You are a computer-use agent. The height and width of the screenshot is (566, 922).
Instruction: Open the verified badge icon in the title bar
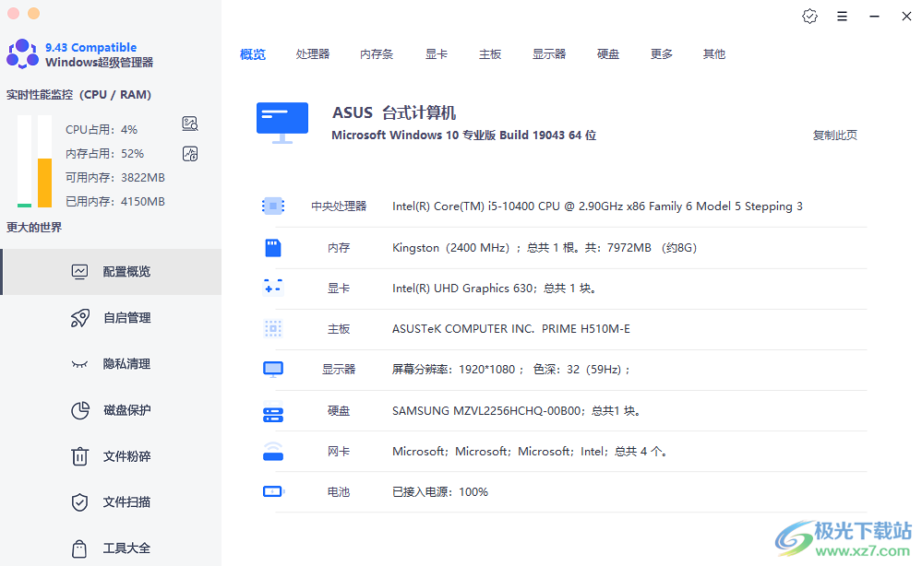pos(809,17)
